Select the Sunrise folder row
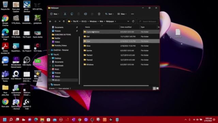Screen dimensions: 218x123 click(x=121, y=51)
